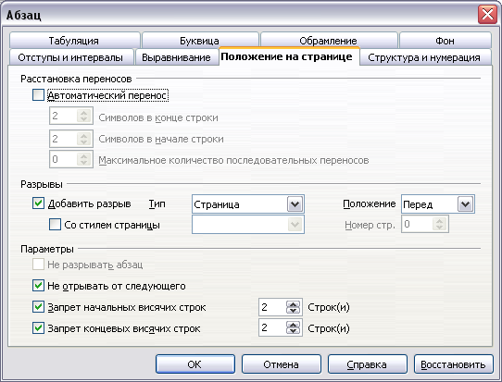Open the page style dropdown under Тип

click(x=248, y=225)
